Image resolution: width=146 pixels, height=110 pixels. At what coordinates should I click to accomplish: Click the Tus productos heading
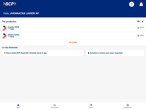(x=9, y=21)
